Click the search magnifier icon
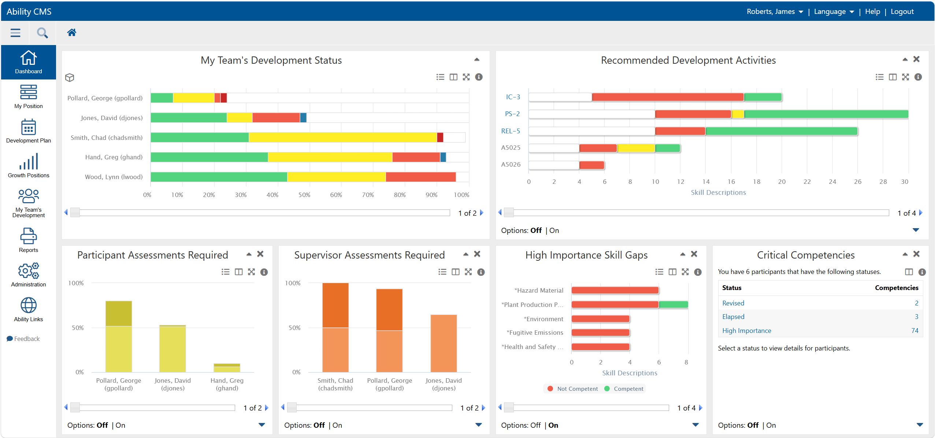The width and height of the screenshot is (935, 438). (x=42, y=33)
